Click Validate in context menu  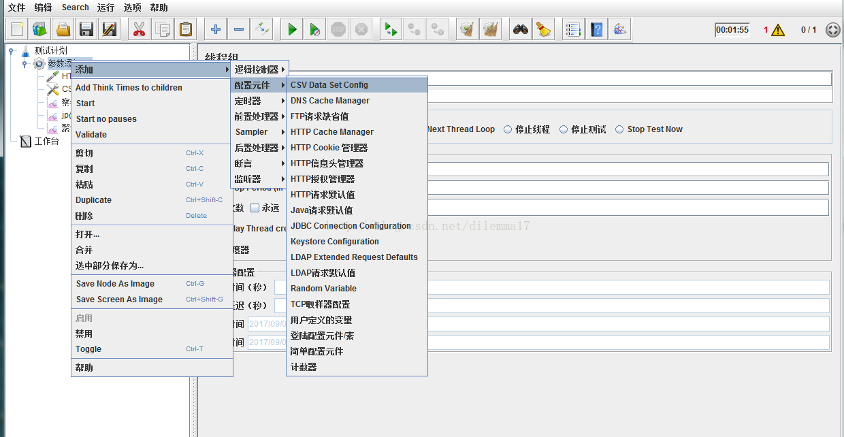[152, 135]
